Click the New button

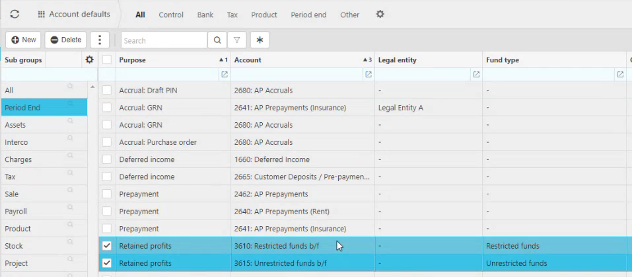[x=23, y=40]
